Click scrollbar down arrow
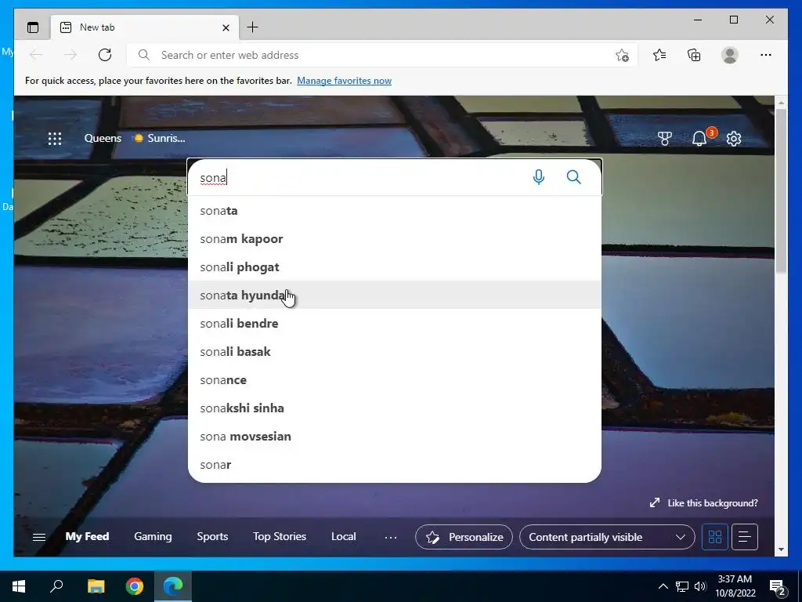The width and height of the screenshot is (802, 602). click(781, 549)
